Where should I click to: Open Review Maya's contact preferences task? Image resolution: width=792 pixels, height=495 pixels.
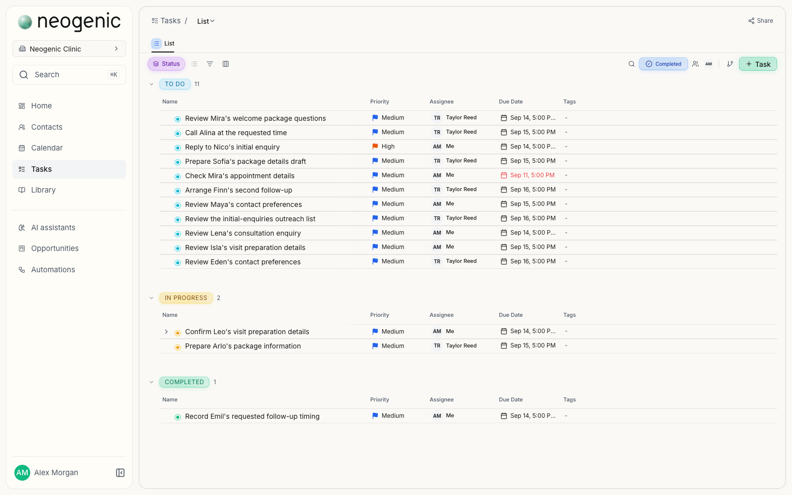(244, 204)
